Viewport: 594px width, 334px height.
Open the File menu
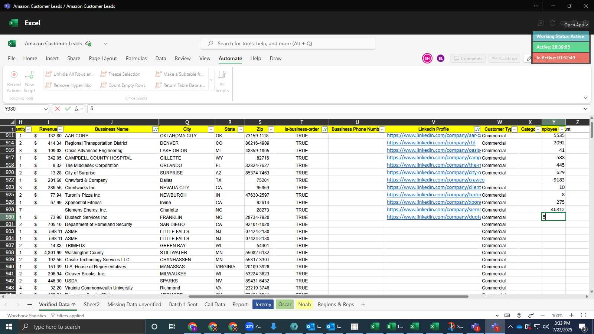[12, 58]
